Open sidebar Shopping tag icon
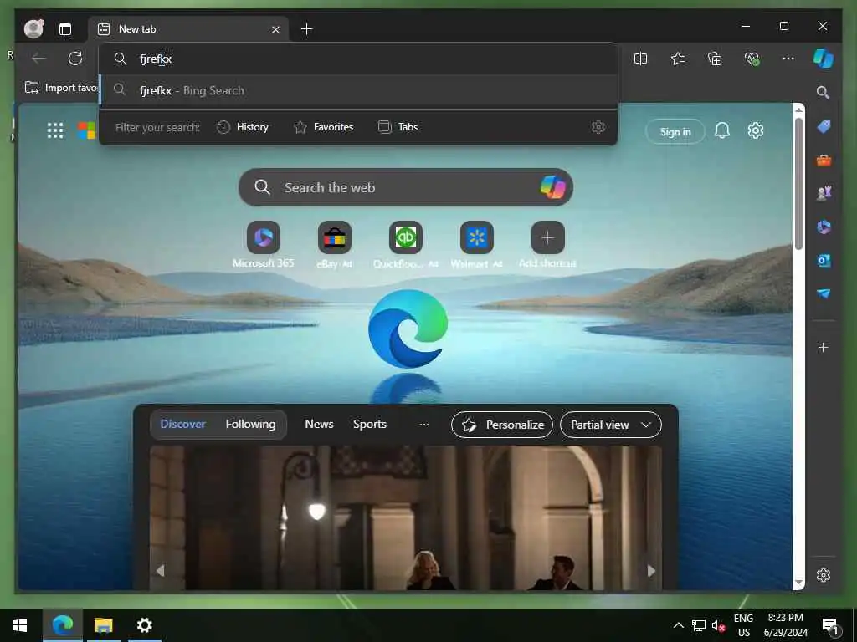Image resolution: width=857 pixels, height=642 pixels. 824,127
